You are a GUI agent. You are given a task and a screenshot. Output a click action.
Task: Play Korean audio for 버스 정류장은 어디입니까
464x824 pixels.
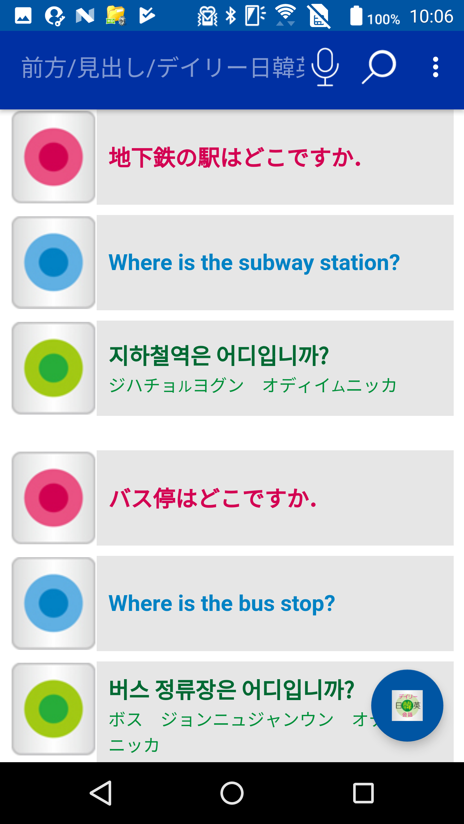point(53,709)
